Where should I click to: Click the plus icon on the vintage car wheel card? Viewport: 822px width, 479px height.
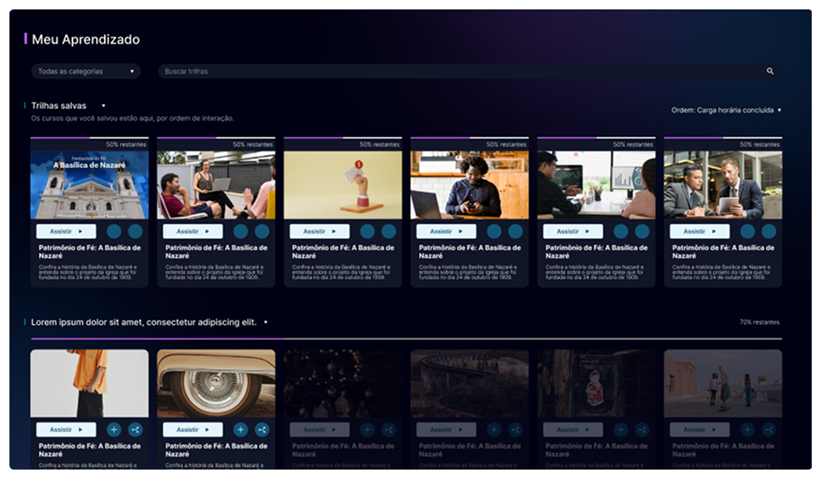pyautogui.click(x=240, y=430)
